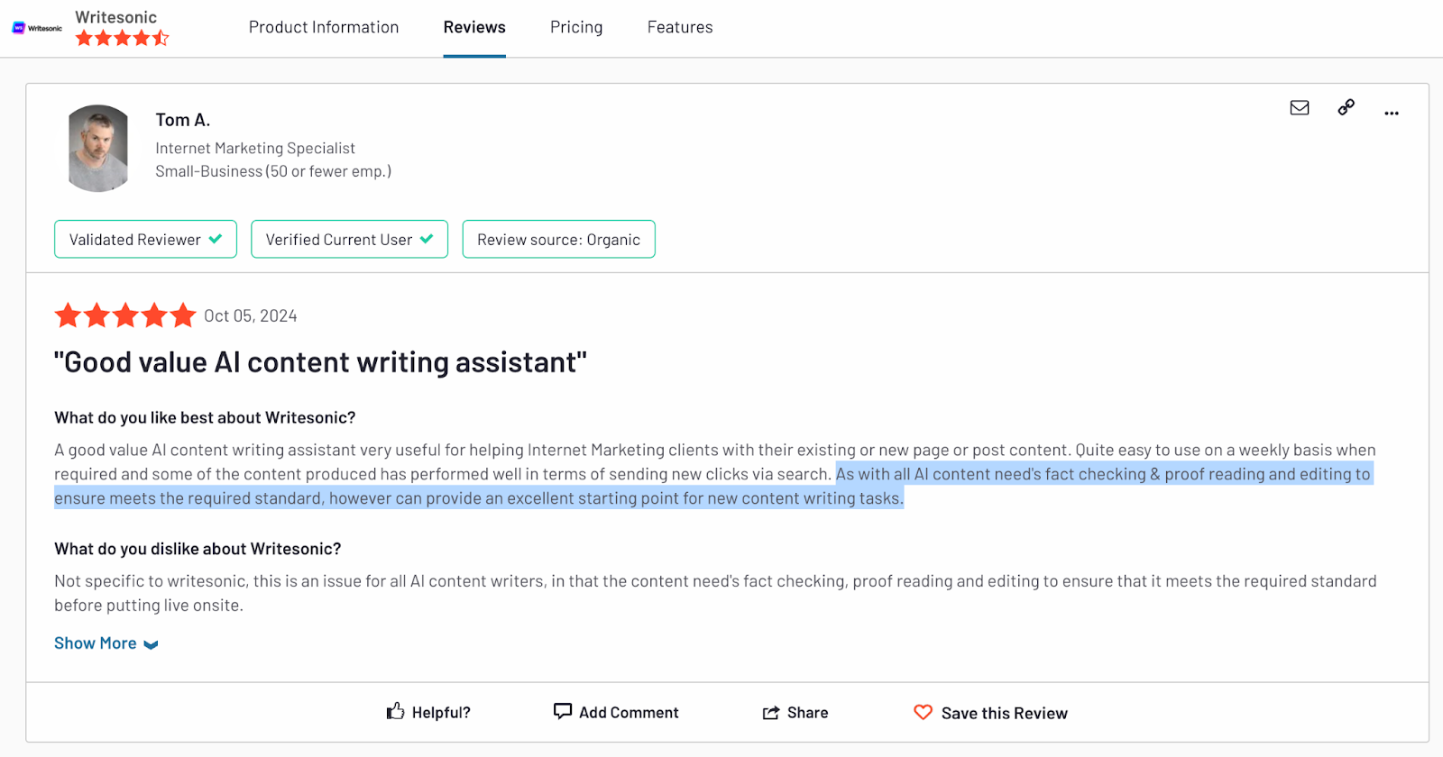The image size is (1443, 757).
Task: Expand review with Show More
Action: [x=106, y=643]
